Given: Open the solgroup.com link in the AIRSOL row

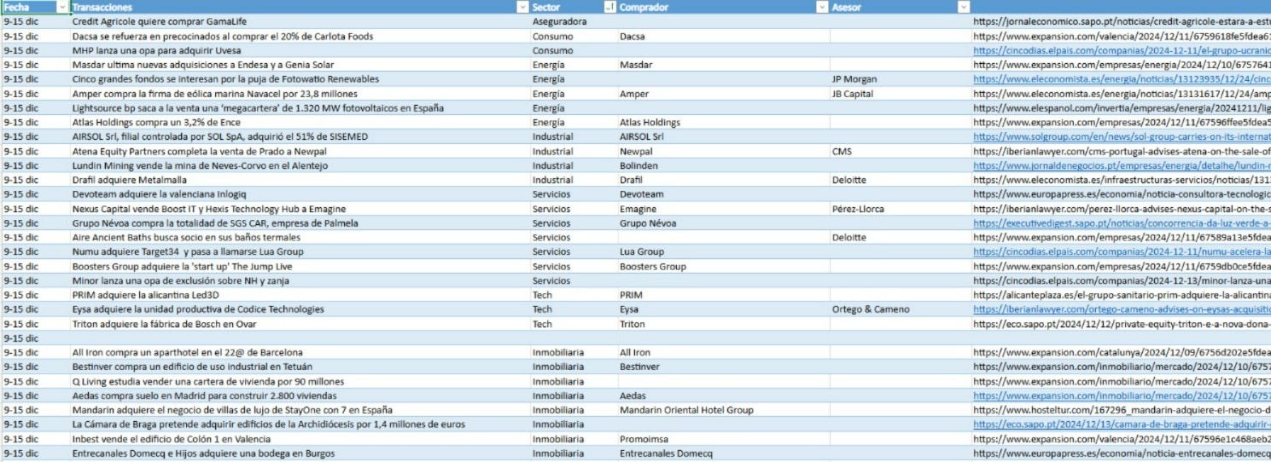Looking at the screenshot, I should [x=1121, y=136].
